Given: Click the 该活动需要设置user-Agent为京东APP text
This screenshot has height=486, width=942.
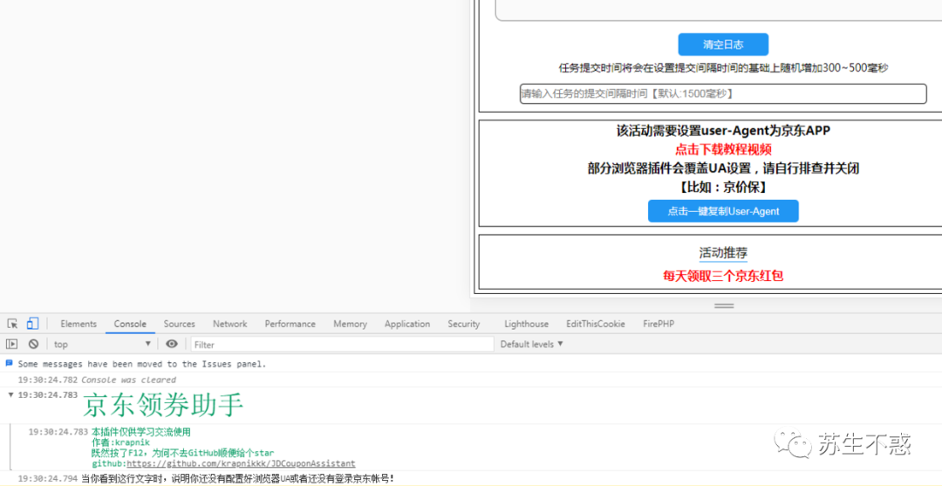Looking at the screenshot, I should pyautogui.click(x=723, y=130).
